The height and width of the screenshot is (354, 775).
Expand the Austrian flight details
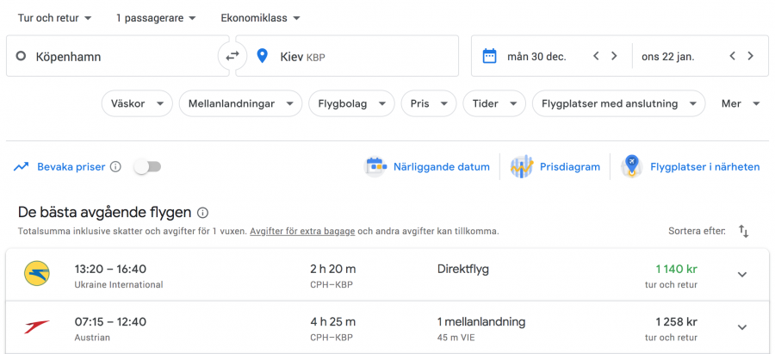742,327
